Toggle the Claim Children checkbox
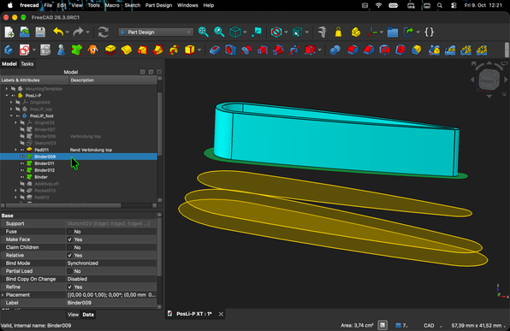Viewport: 510px width, 331px height. (x=69, y=247)
